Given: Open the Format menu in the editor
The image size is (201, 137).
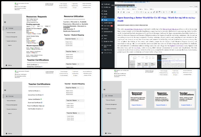Looking at the screenshot, I should pos(139,9).
